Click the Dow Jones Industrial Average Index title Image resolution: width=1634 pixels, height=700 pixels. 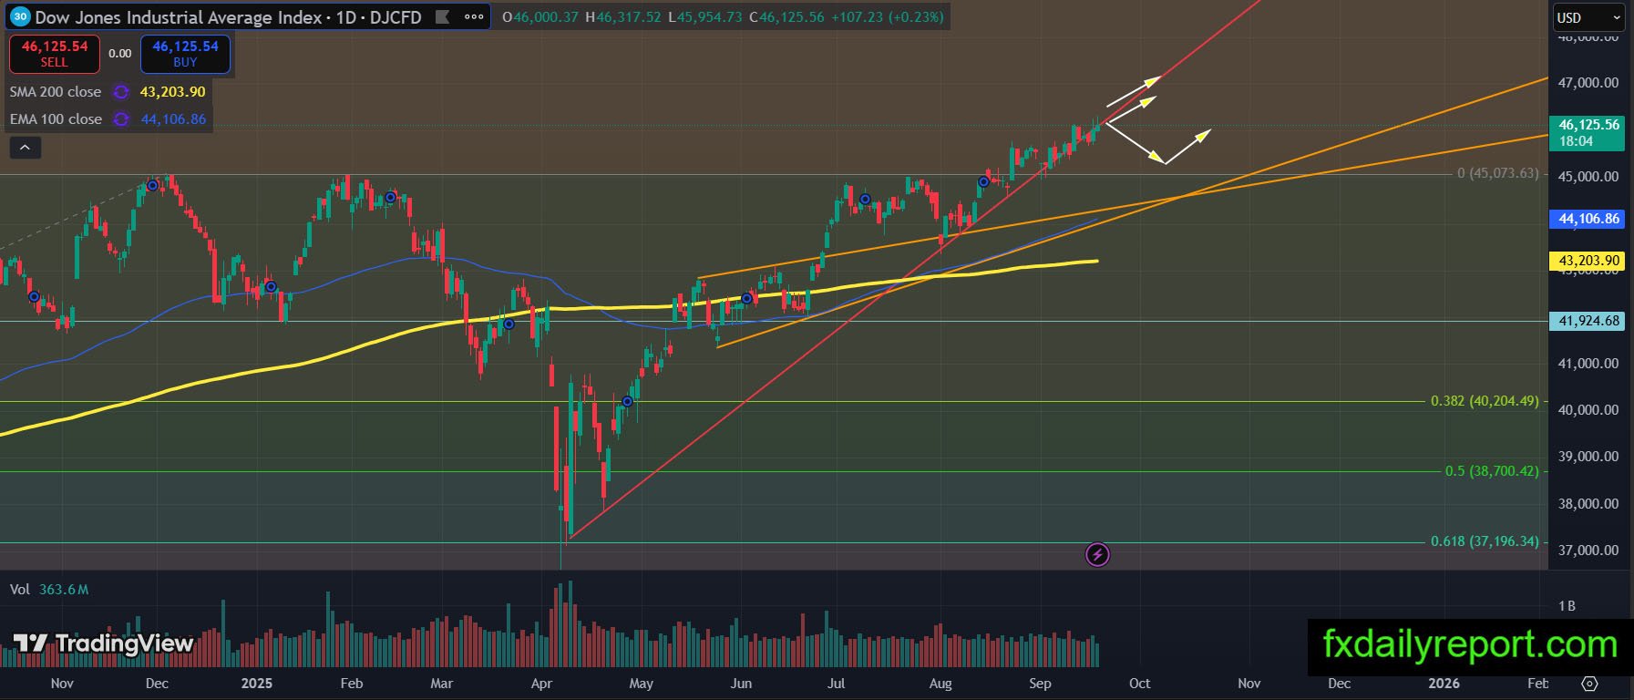179,17
